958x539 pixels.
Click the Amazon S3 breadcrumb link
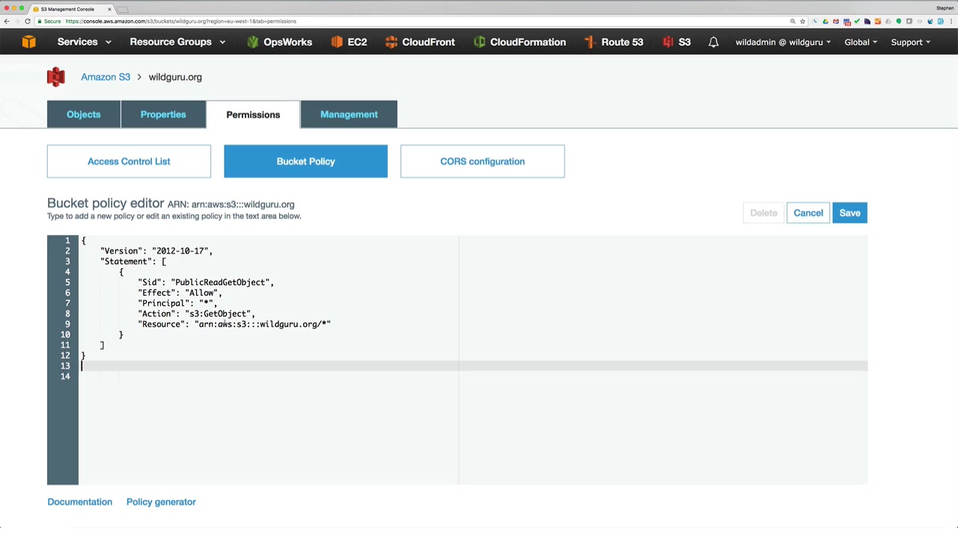106,77
